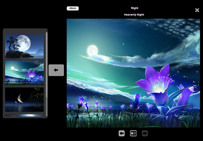Click the previous photo arrow below the image
This screenshot has width=203, height=141.
[x=122, y=134]
